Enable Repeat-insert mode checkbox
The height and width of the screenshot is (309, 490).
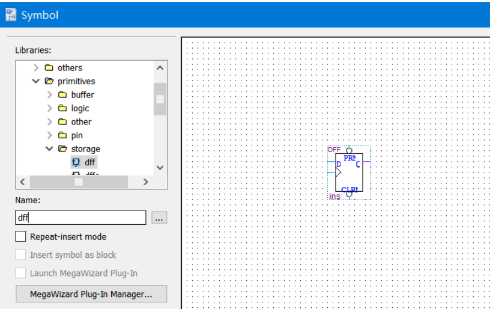[x=20, y=236]
